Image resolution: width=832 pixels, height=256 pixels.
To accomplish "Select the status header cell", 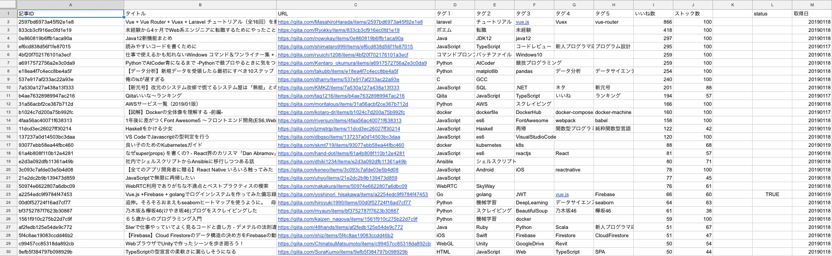I will point(772,14).
